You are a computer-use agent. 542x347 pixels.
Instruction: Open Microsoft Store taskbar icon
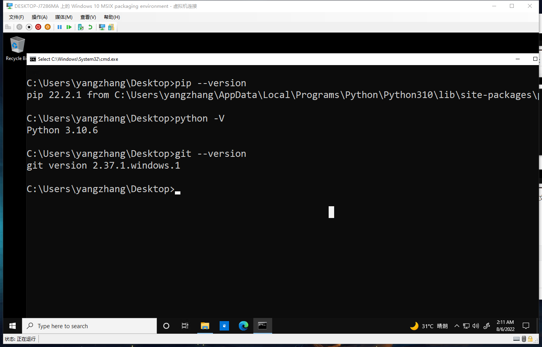(x=224, y=326)
